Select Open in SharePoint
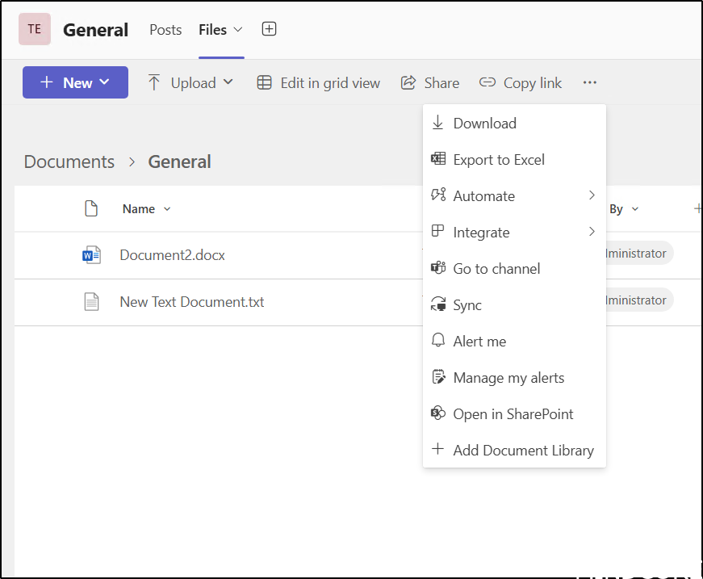 tap(513, 414)
